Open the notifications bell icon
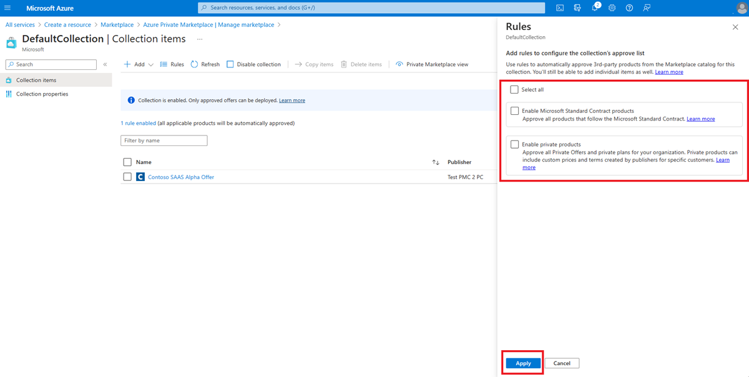Image resolution: width=749 pixels, height=377 pixels. [x=595, y=8]
